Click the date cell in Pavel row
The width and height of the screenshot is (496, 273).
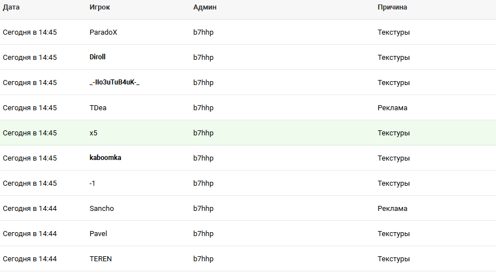pos(30,234)
